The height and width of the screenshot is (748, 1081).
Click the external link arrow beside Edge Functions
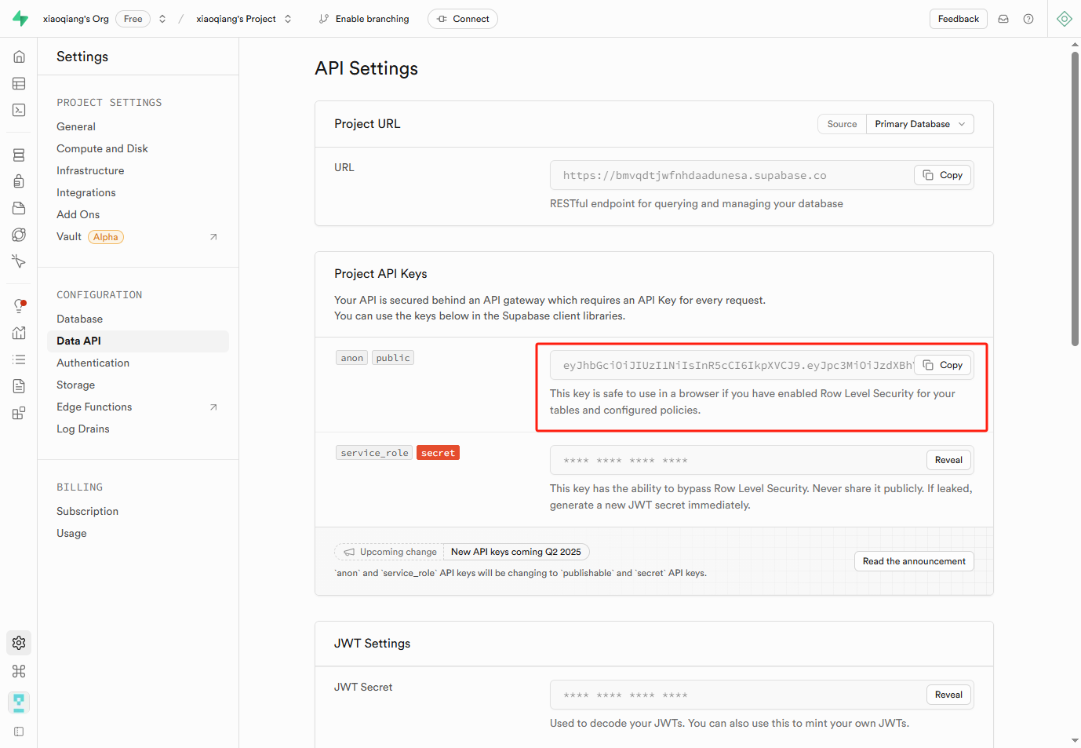(x=213, y=407)
